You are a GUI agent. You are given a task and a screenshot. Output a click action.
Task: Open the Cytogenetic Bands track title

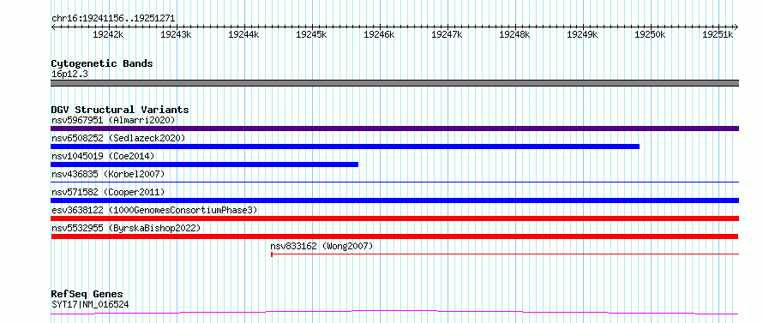coord(102,63)
